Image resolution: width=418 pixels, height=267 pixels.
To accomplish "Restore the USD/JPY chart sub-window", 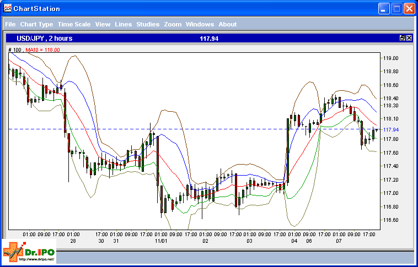I will (403, 39).
